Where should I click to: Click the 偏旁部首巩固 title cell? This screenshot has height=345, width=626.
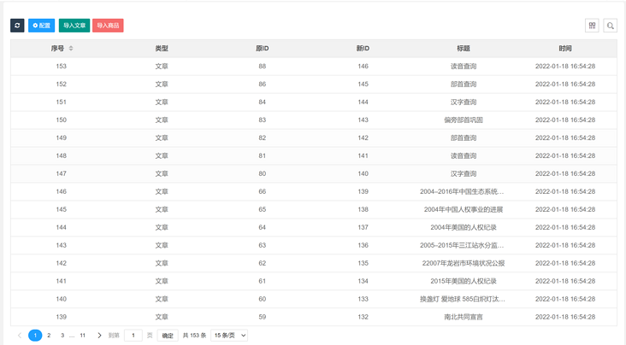click(x=464, y=120)
